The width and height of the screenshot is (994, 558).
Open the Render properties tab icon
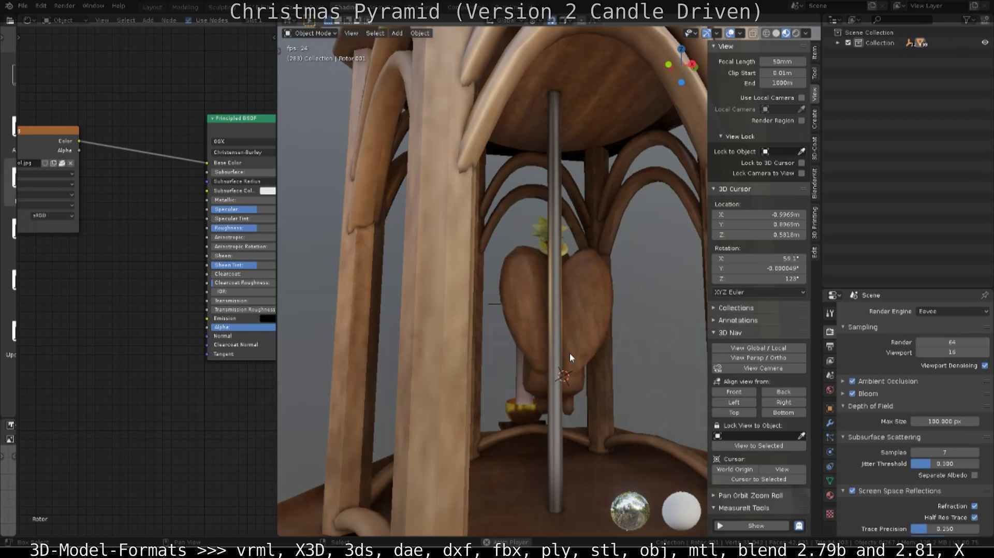830,332
